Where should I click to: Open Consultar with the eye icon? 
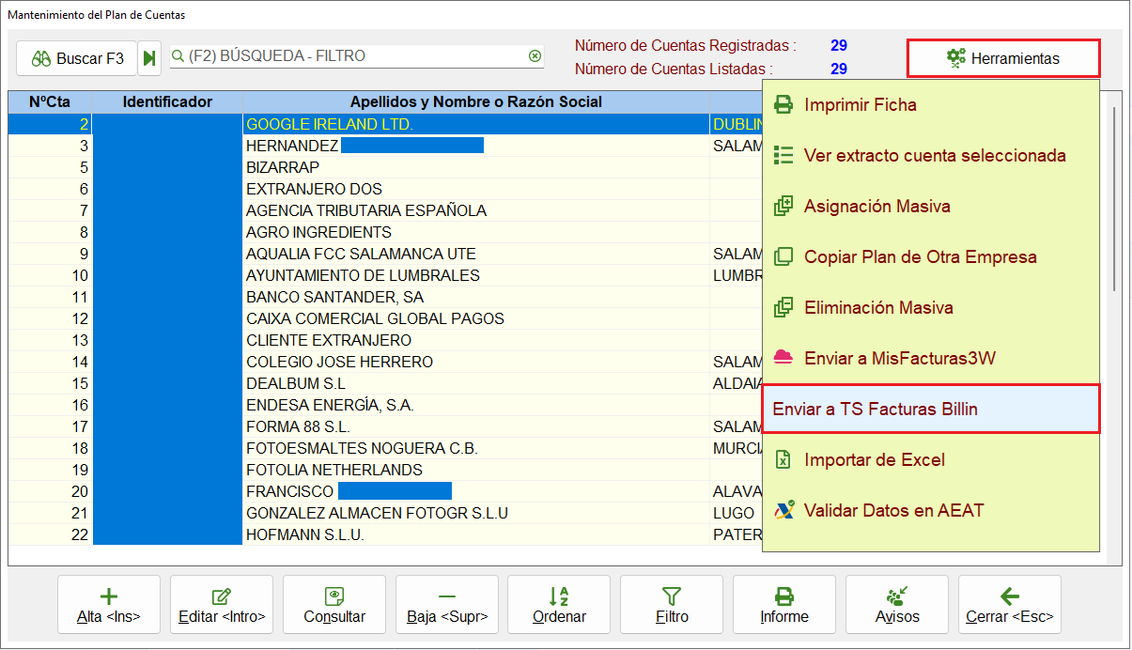tap(334, 606)
